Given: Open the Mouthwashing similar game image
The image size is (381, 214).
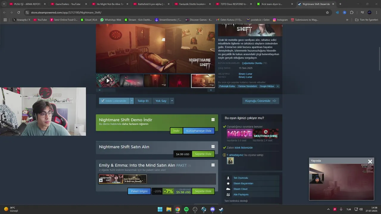Looking at the screenshot, I should [x=266, y=134].
